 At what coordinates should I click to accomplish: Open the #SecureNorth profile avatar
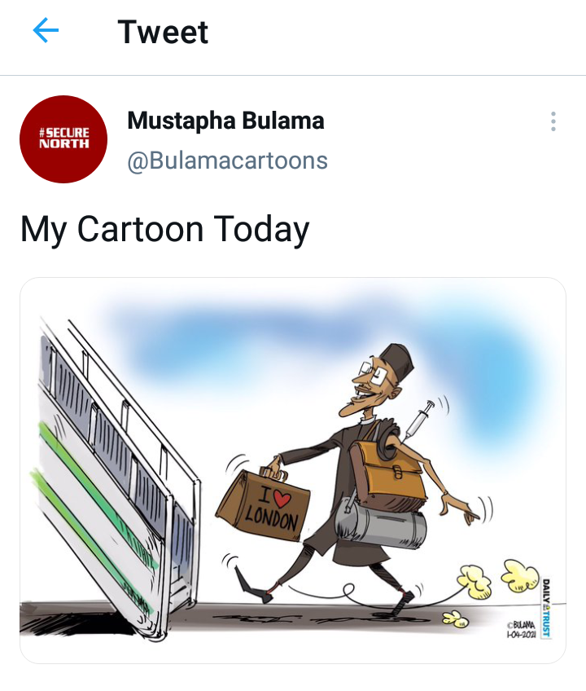(x=63, y=139)
